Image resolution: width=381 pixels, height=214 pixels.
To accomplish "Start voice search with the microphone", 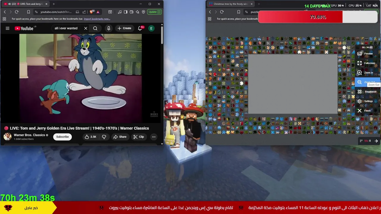I will (x=109, y=28).
